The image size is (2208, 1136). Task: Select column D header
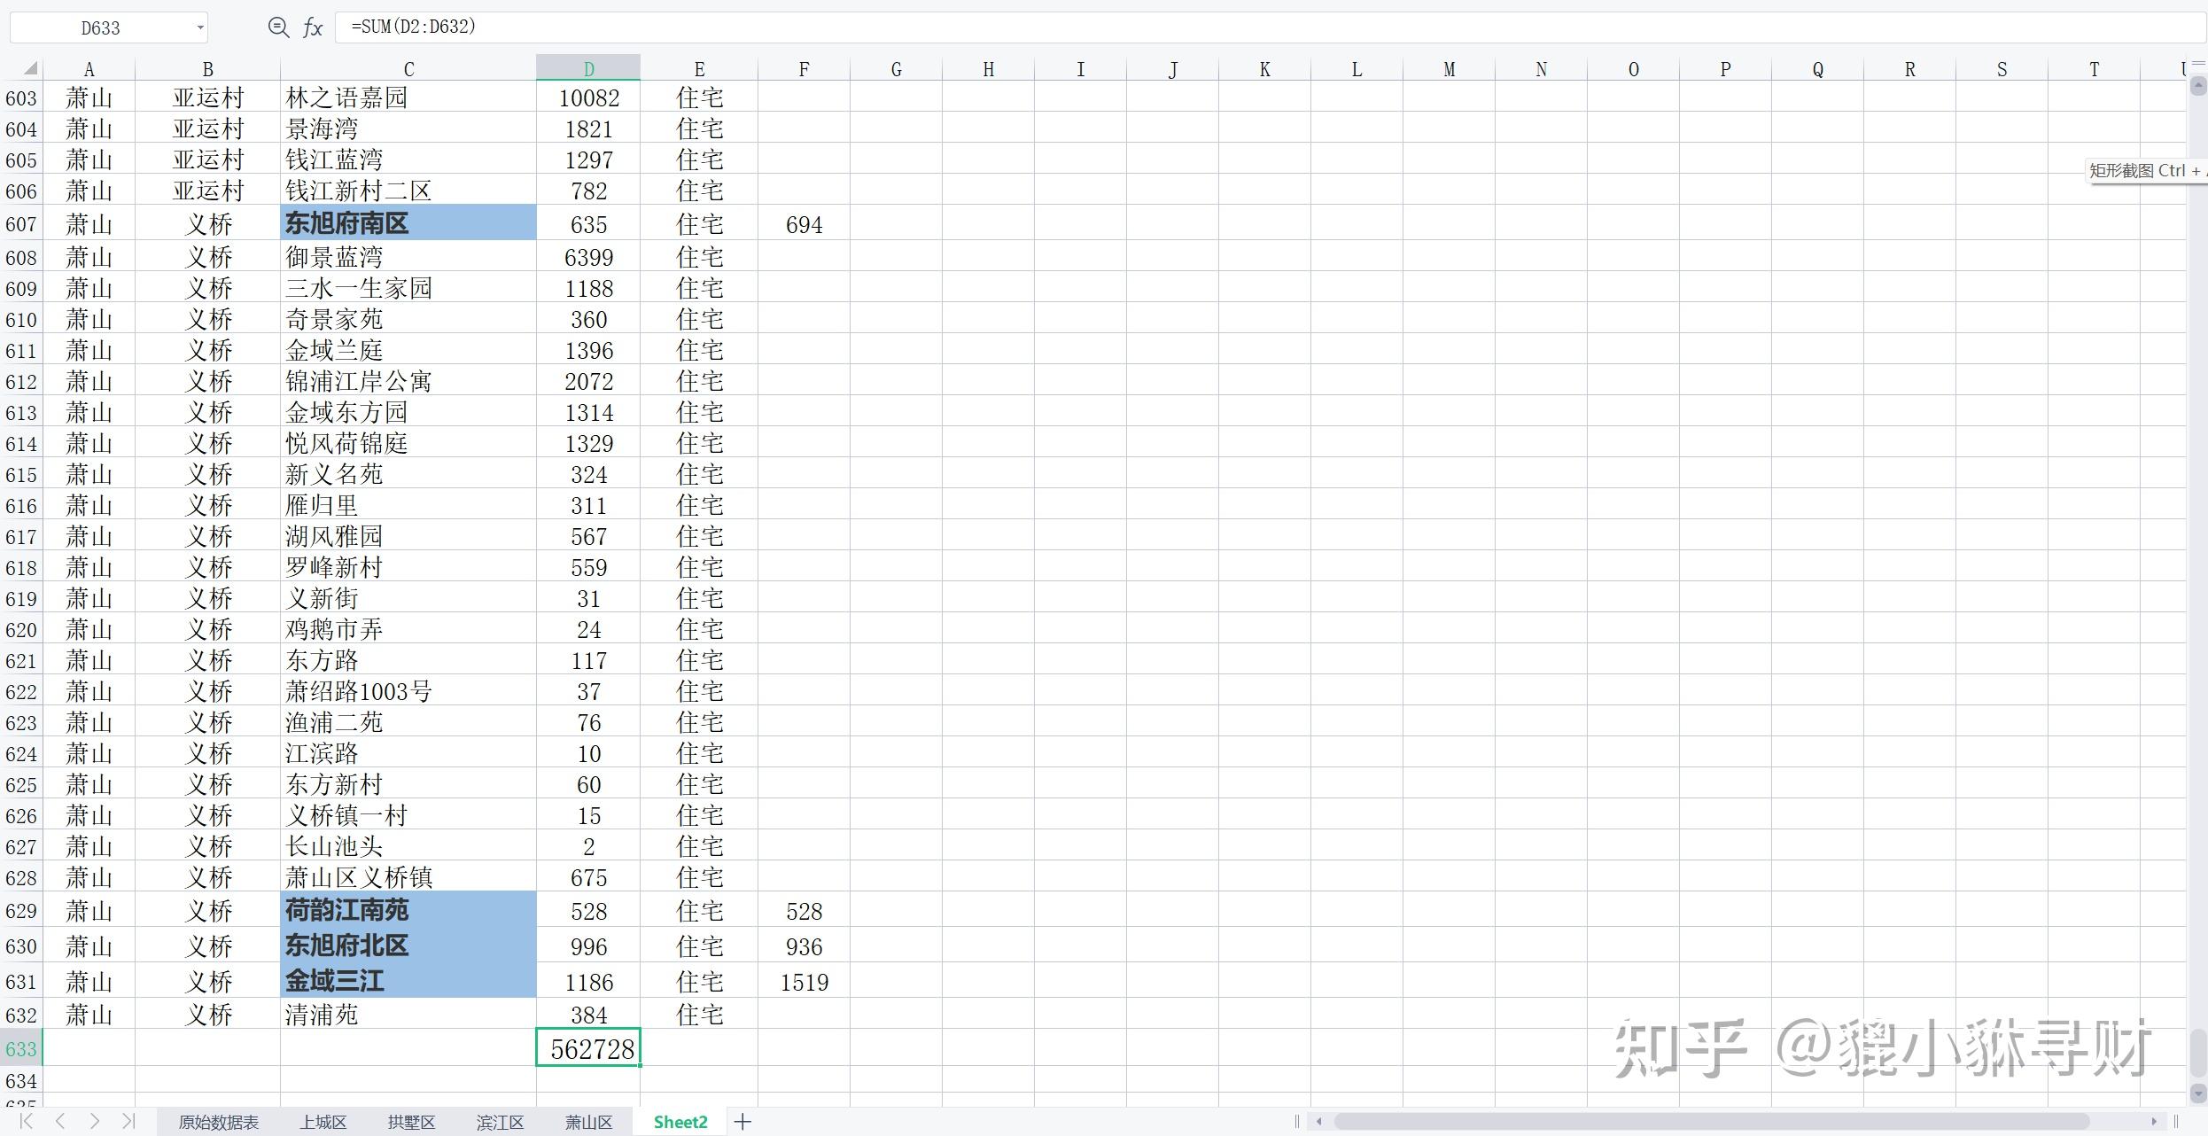(588, 68)
